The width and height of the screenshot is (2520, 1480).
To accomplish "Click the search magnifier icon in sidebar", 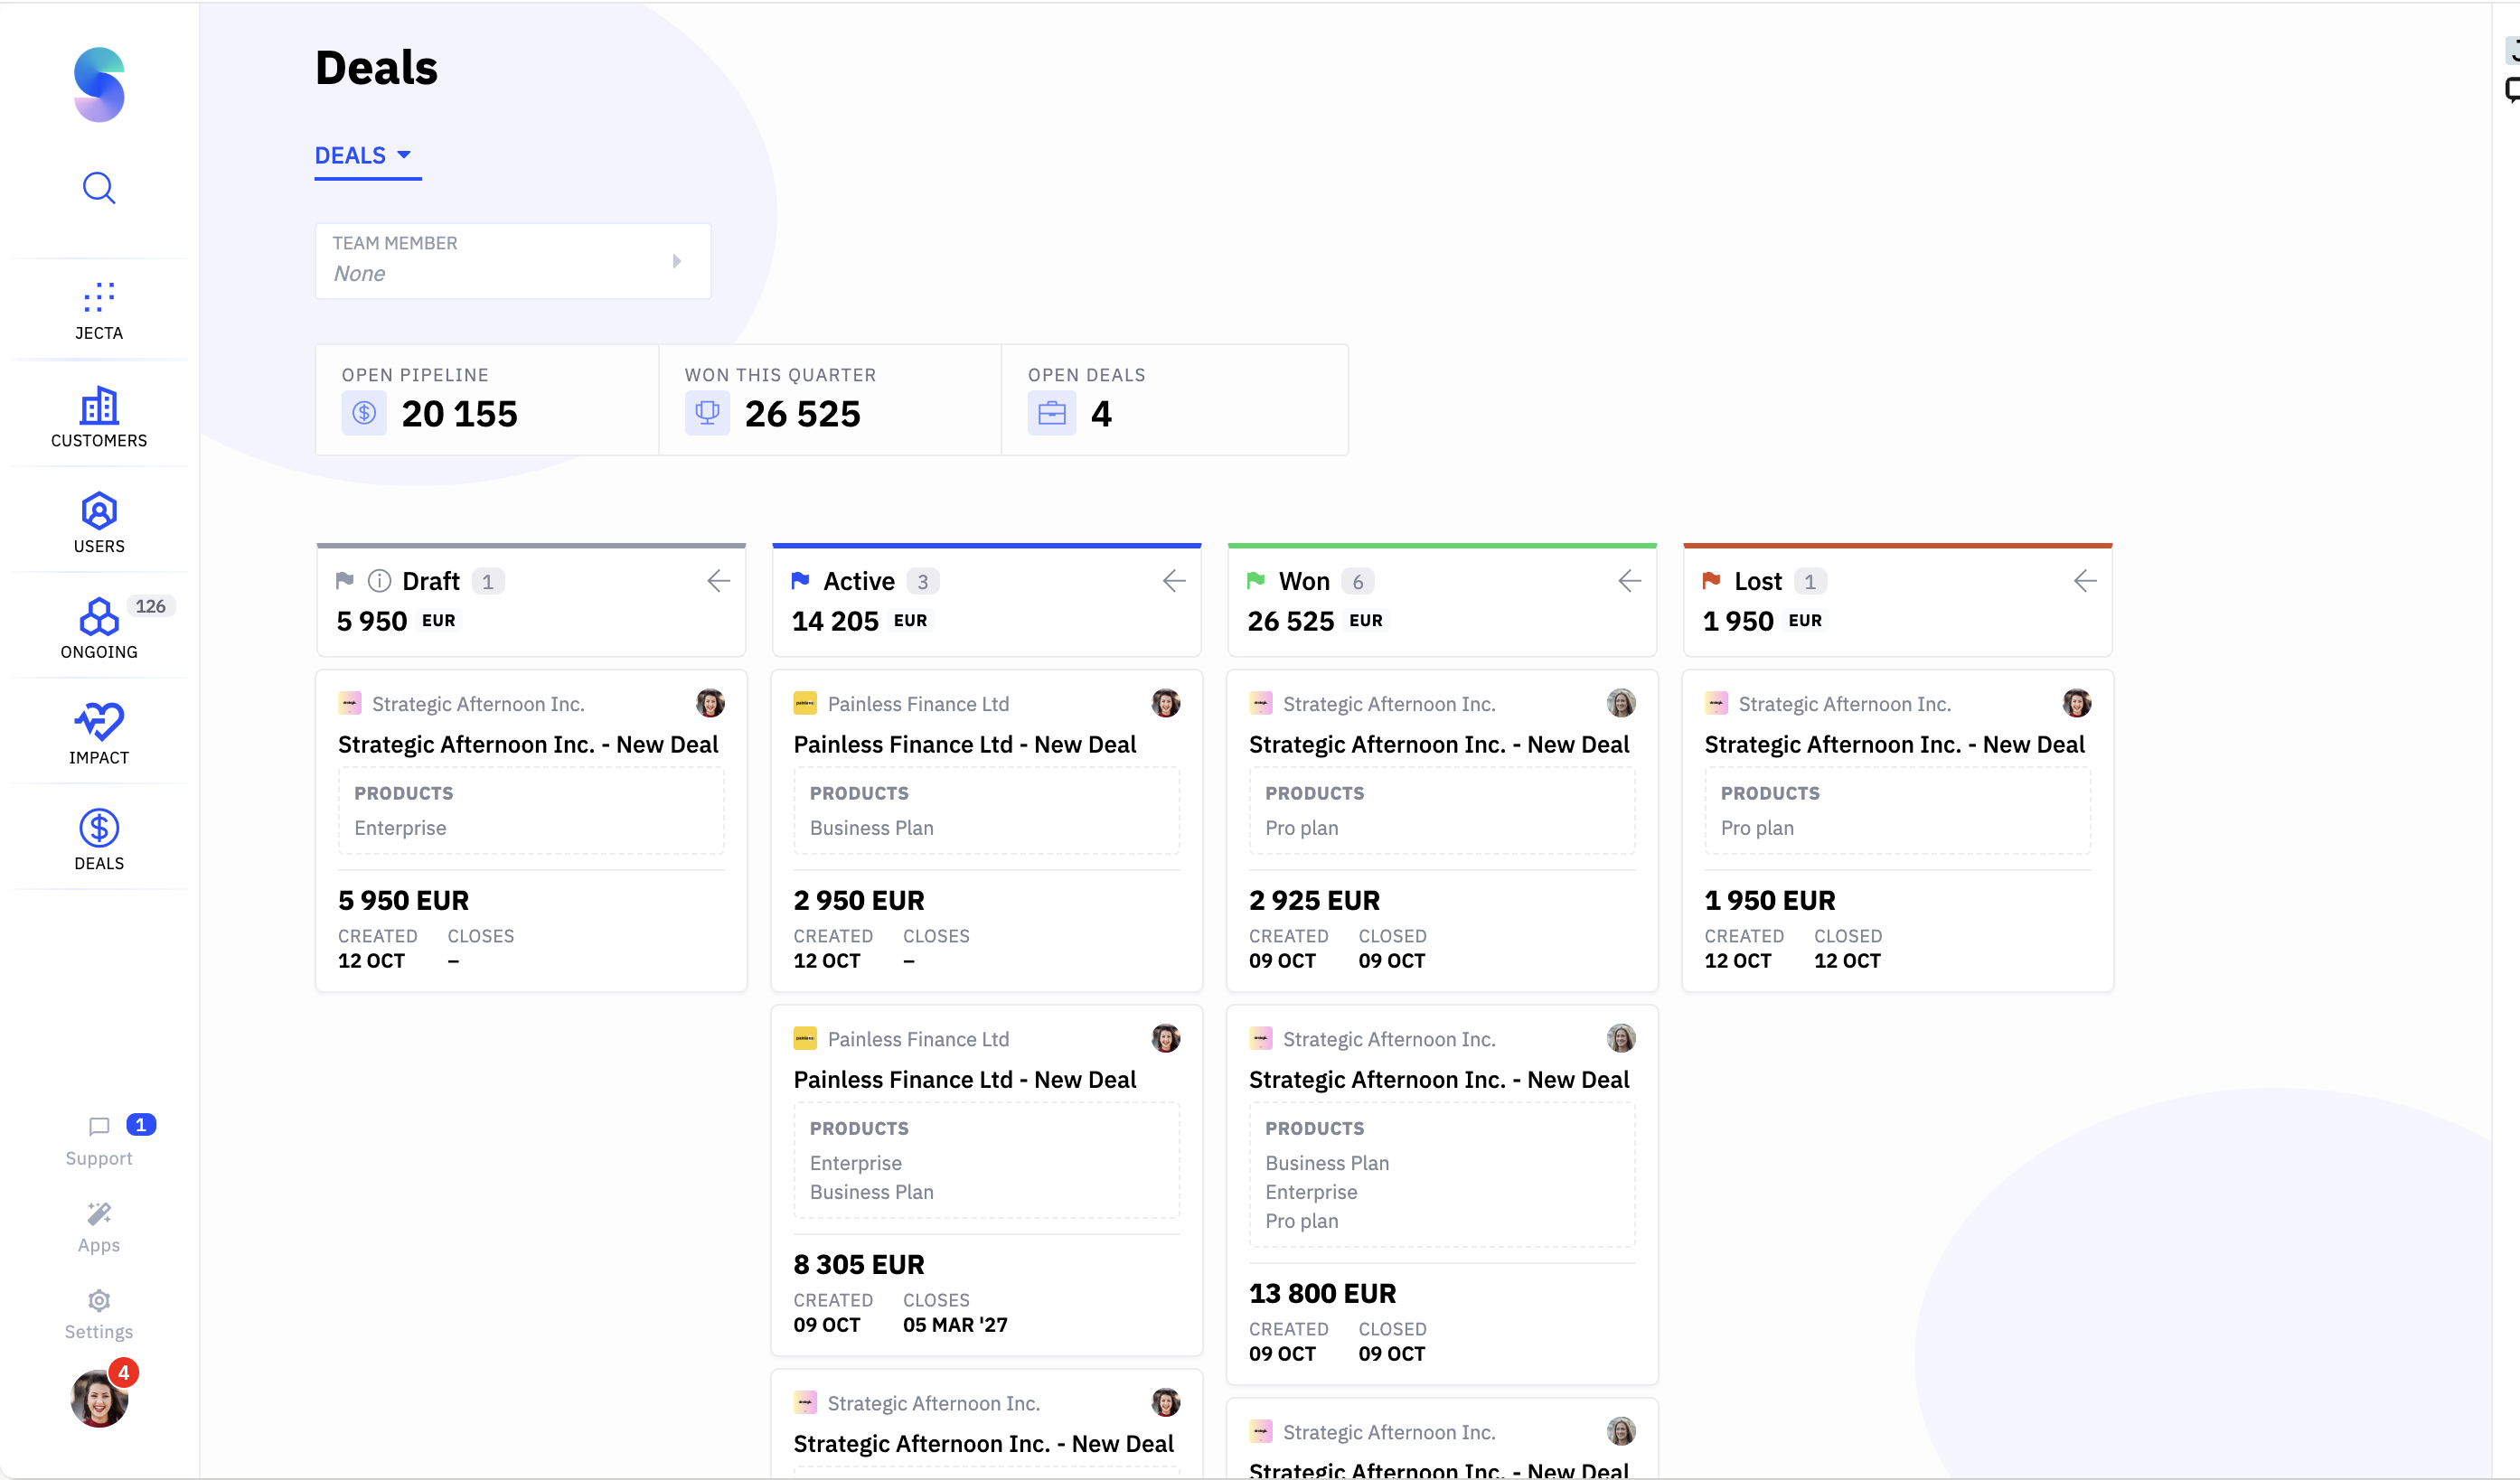I will coord(99,188).
